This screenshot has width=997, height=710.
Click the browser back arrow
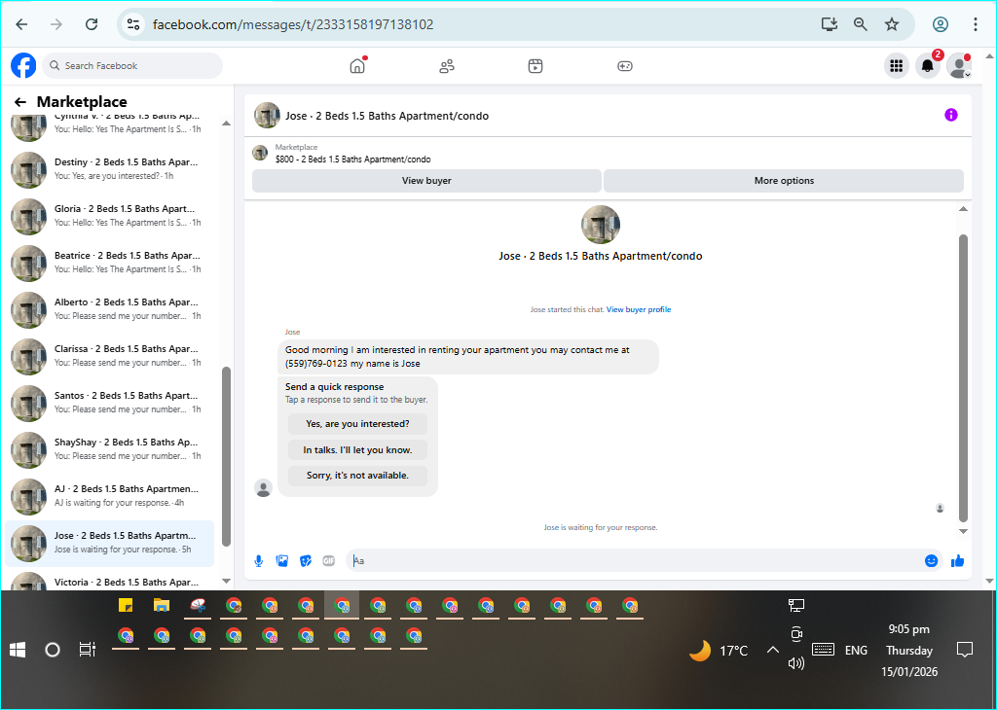[x=21, y=24]
